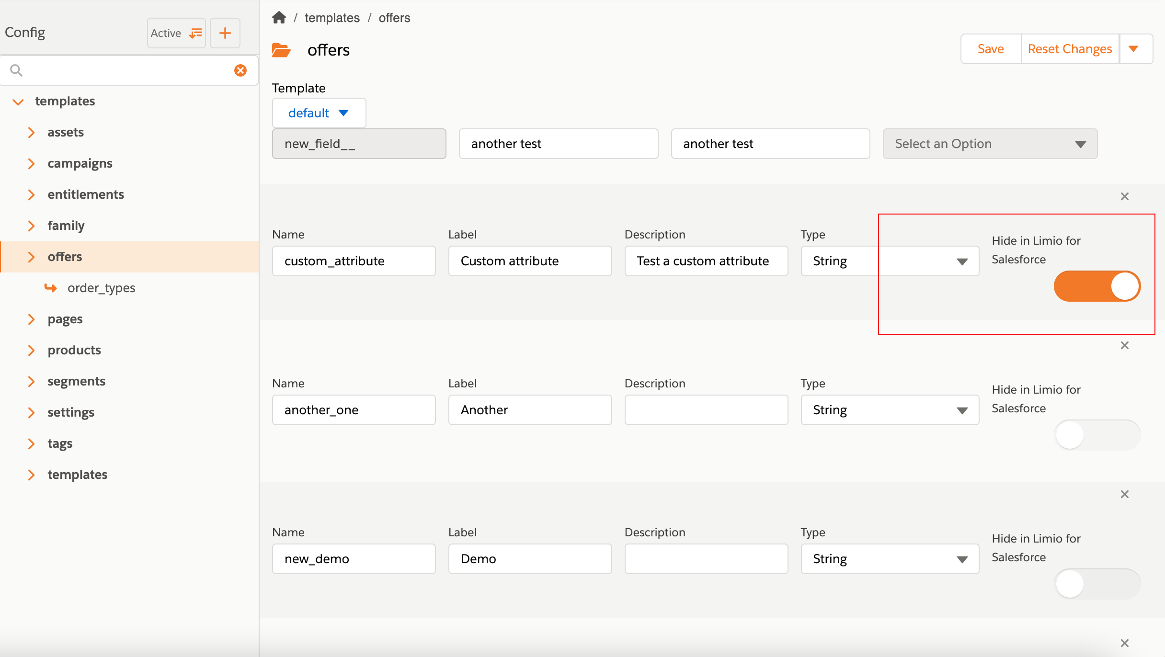Expand the products tree node
1165x657 pixels.
tap(31, 351)
